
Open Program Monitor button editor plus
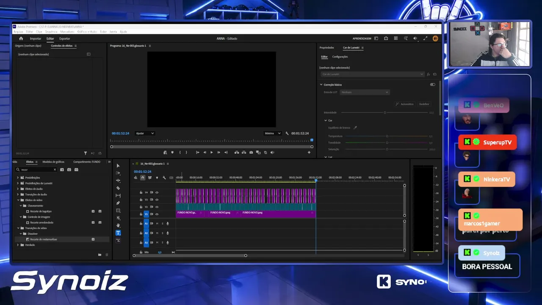pos(309,152)
